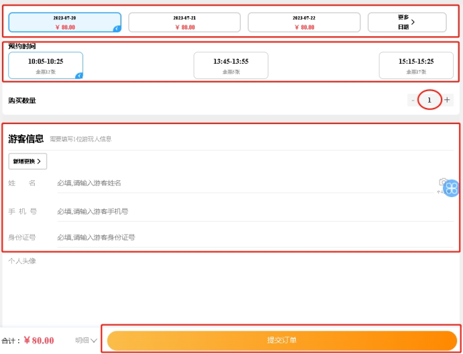Select the 10:05-10:25 time slot
The height and width of the screenshot is (354, 463).
[46, 65]
